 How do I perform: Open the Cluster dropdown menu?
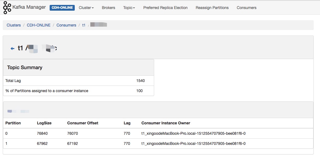point(86,8)
